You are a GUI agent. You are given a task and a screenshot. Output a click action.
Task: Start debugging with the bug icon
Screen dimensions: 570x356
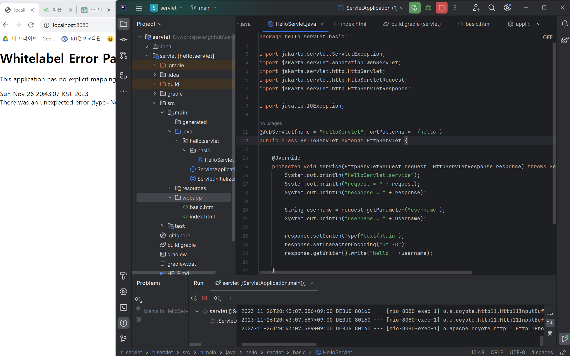(428, 8)
